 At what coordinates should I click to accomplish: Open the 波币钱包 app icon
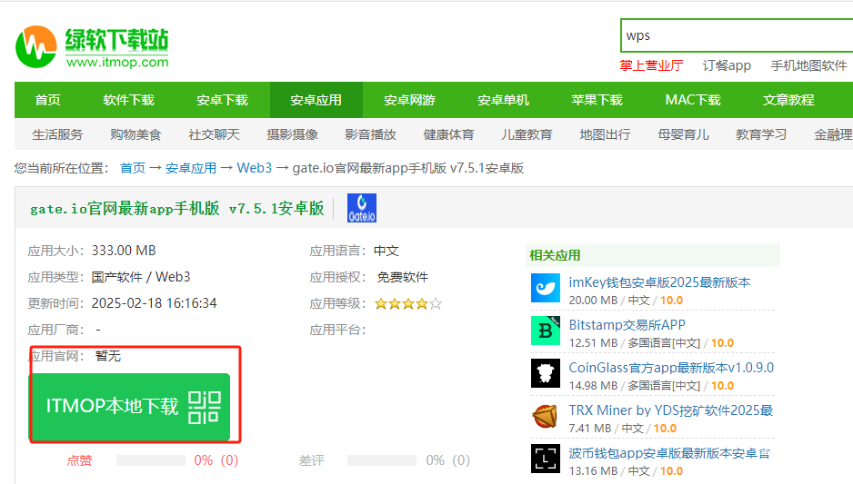[x=546, y=459]
